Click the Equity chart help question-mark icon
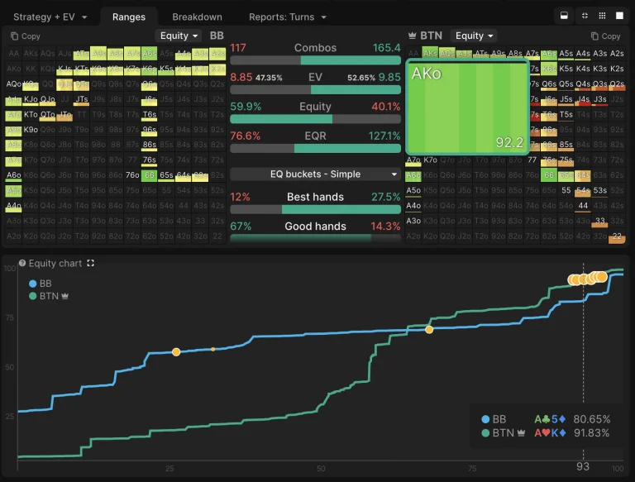This screenshot has width=635, height=482. pyautogui.click(x=22, y=264)
